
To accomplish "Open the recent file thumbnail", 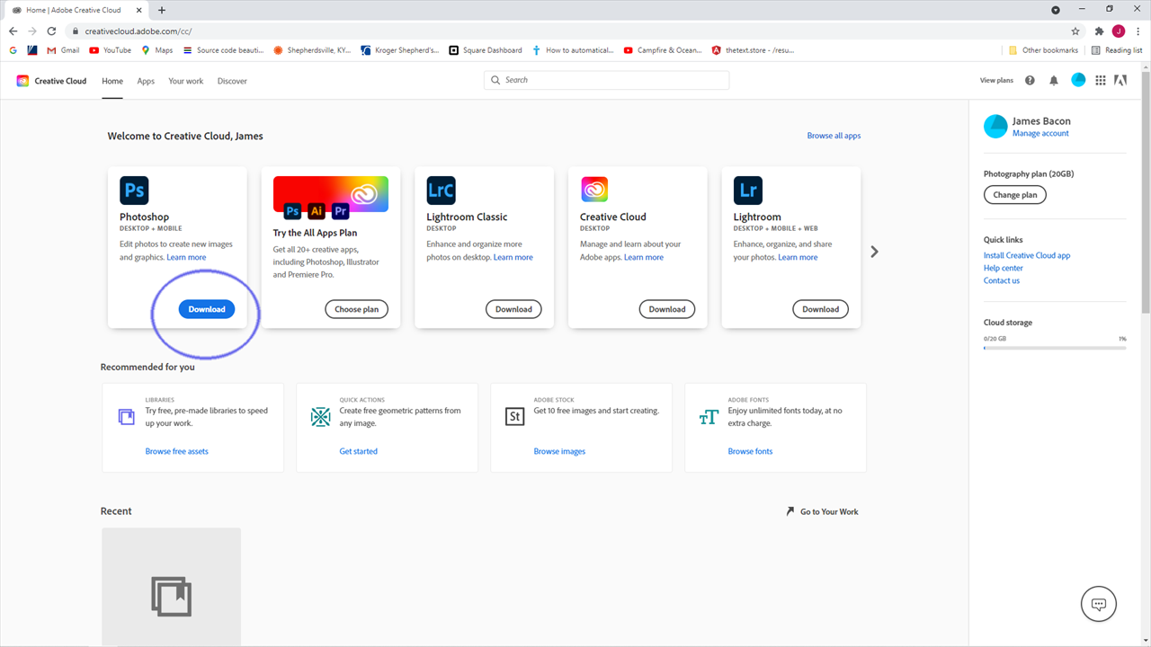I will [x=171, y=587].
